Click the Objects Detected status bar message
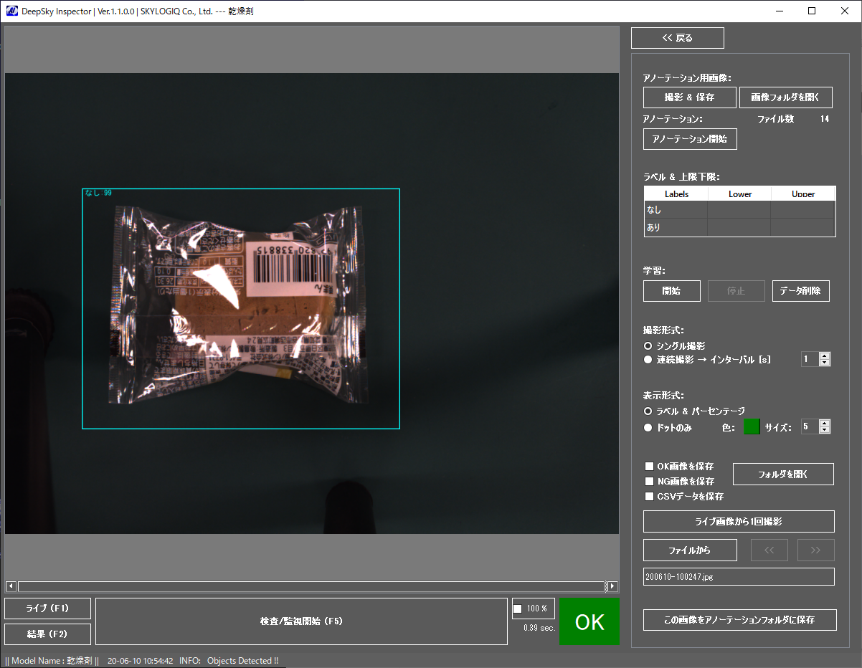This screenshot has height=668, width=862. 242,661
